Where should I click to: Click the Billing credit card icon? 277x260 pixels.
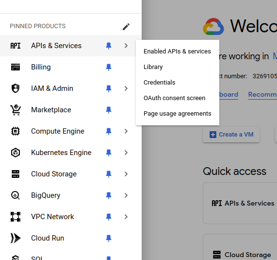(x=16, y=67)
